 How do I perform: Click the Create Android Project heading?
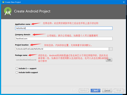click(x=32, y=11)
